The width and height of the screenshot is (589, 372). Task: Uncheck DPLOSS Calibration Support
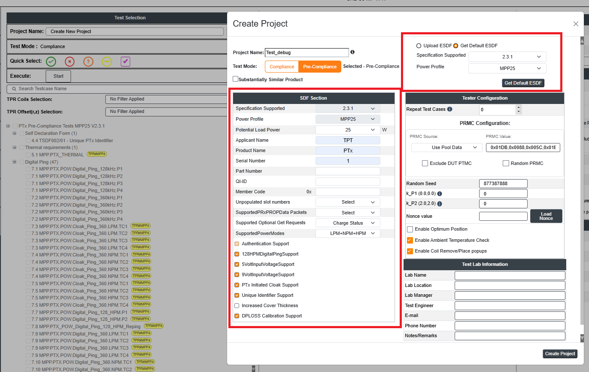tap(237, 316)
